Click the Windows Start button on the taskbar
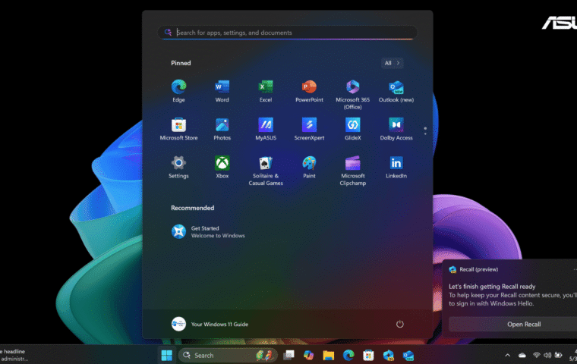Viewport: 577px width, 364px height. 166,355
